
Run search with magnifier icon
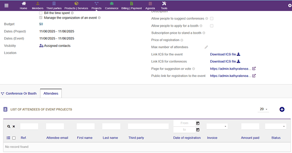tap(9, 126)
